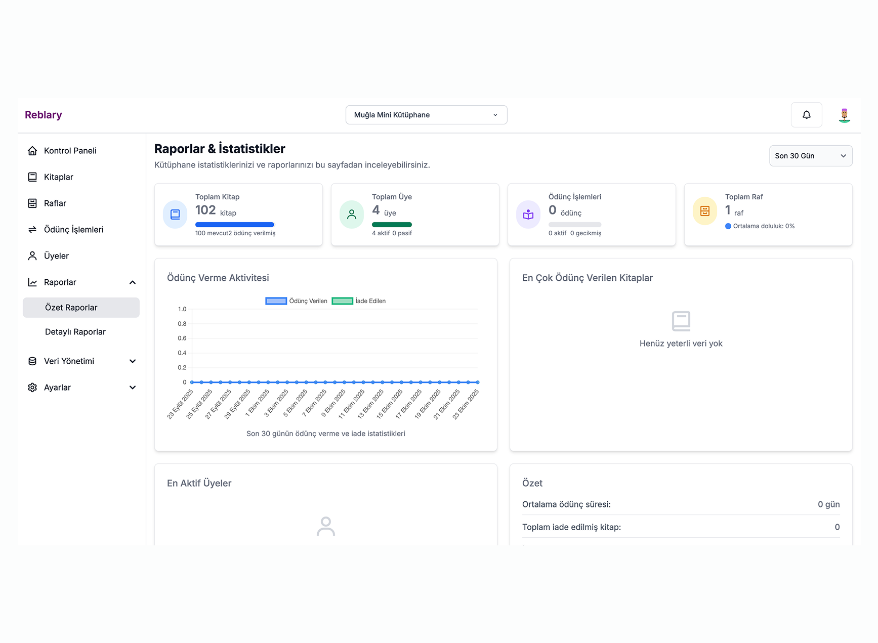
Task: Open the notifications bell icon
Action: pos(806,115)
